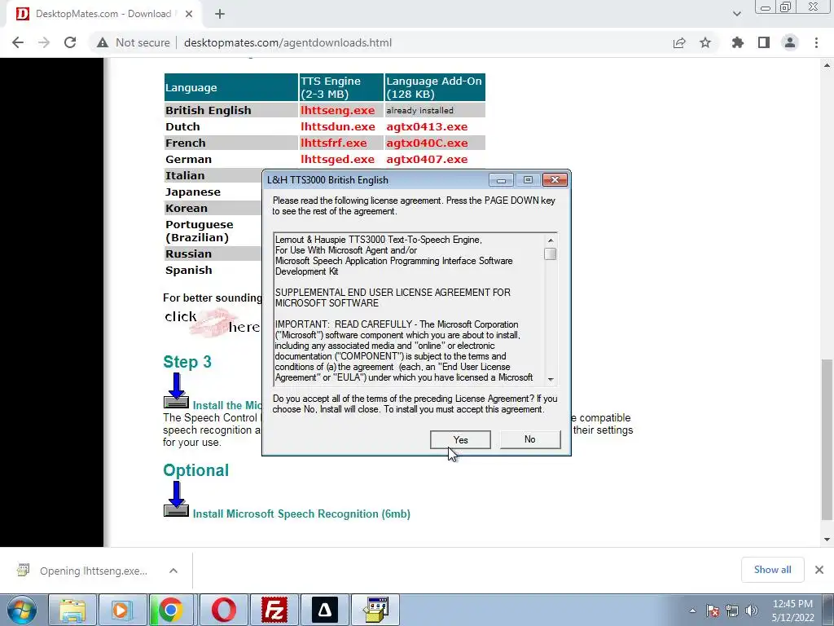Screen dimensions: 834x626
Task: Click the Step 3 download arrow icon
Action: click(x=176, y=390)
